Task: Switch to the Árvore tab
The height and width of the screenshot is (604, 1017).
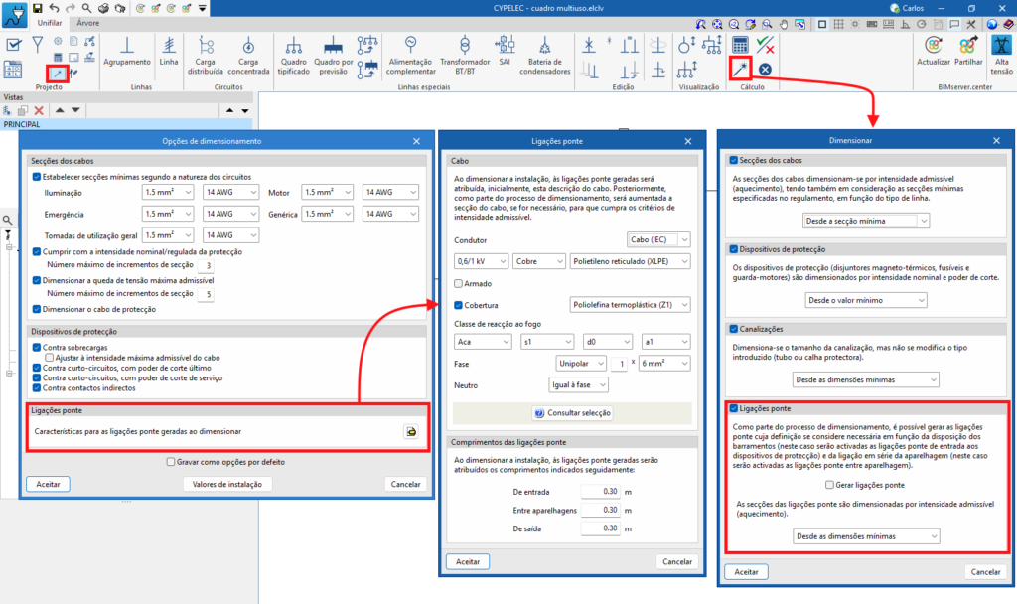Action: point(87,21)
